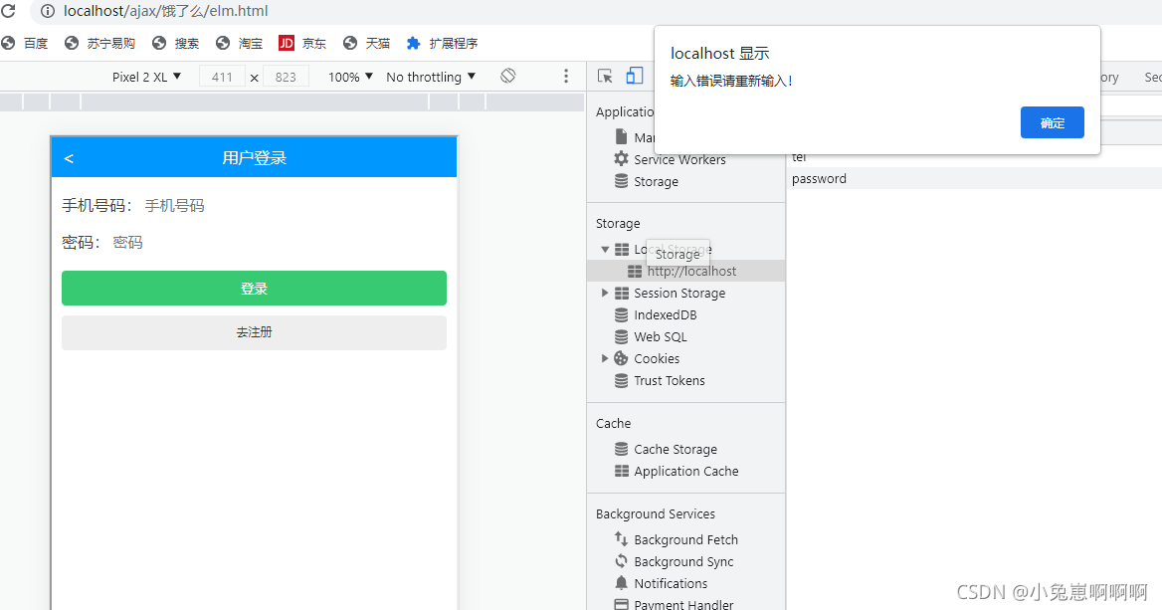The width and height of the screenshot is (1162, 610).
Task: Select Background Fetch service
Action: [x=685, y=539]
